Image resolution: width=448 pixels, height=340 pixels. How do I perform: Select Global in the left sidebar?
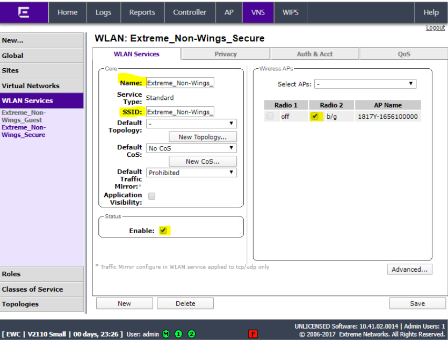42,55
